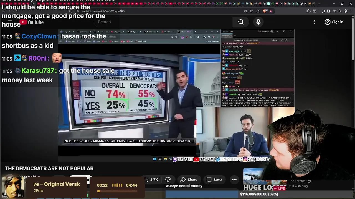Viewport: 355px width, 199px height.
Task: Open the Leo AI sparkle icon
Action: point(340,11)
